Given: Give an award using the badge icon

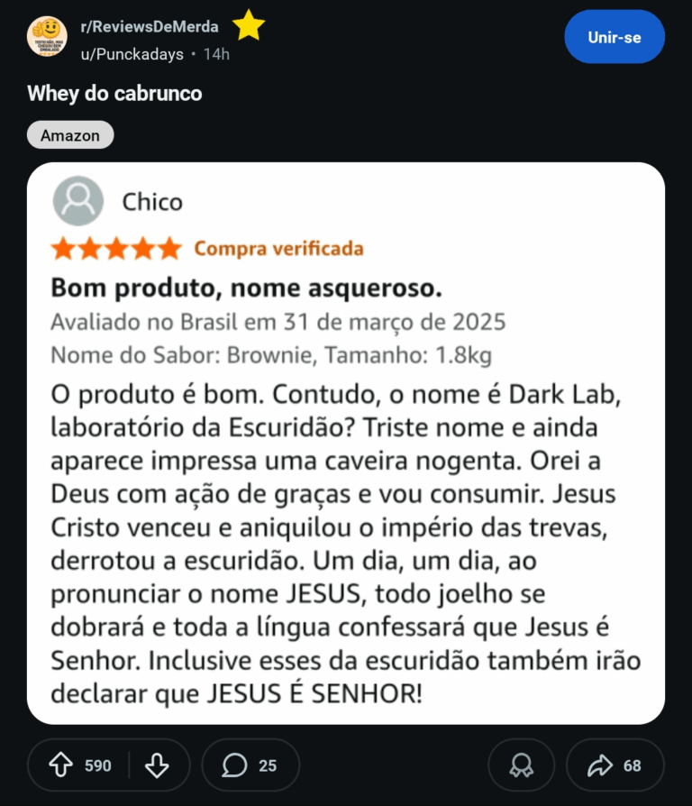Looking at the screenshot, I should click(x=521, y=765).
